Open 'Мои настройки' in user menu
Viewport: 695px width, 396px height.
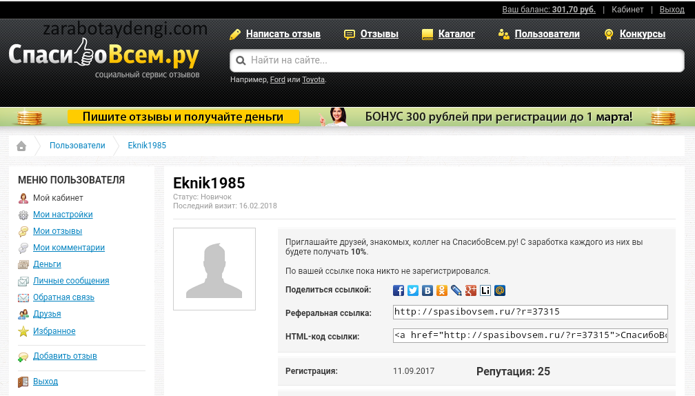coord(63,215)
